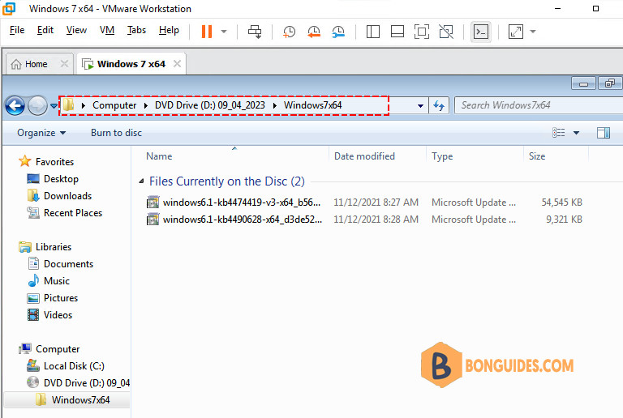
Task: Expand the arrow after Computer breadcrumb
Action: [146, 105]
